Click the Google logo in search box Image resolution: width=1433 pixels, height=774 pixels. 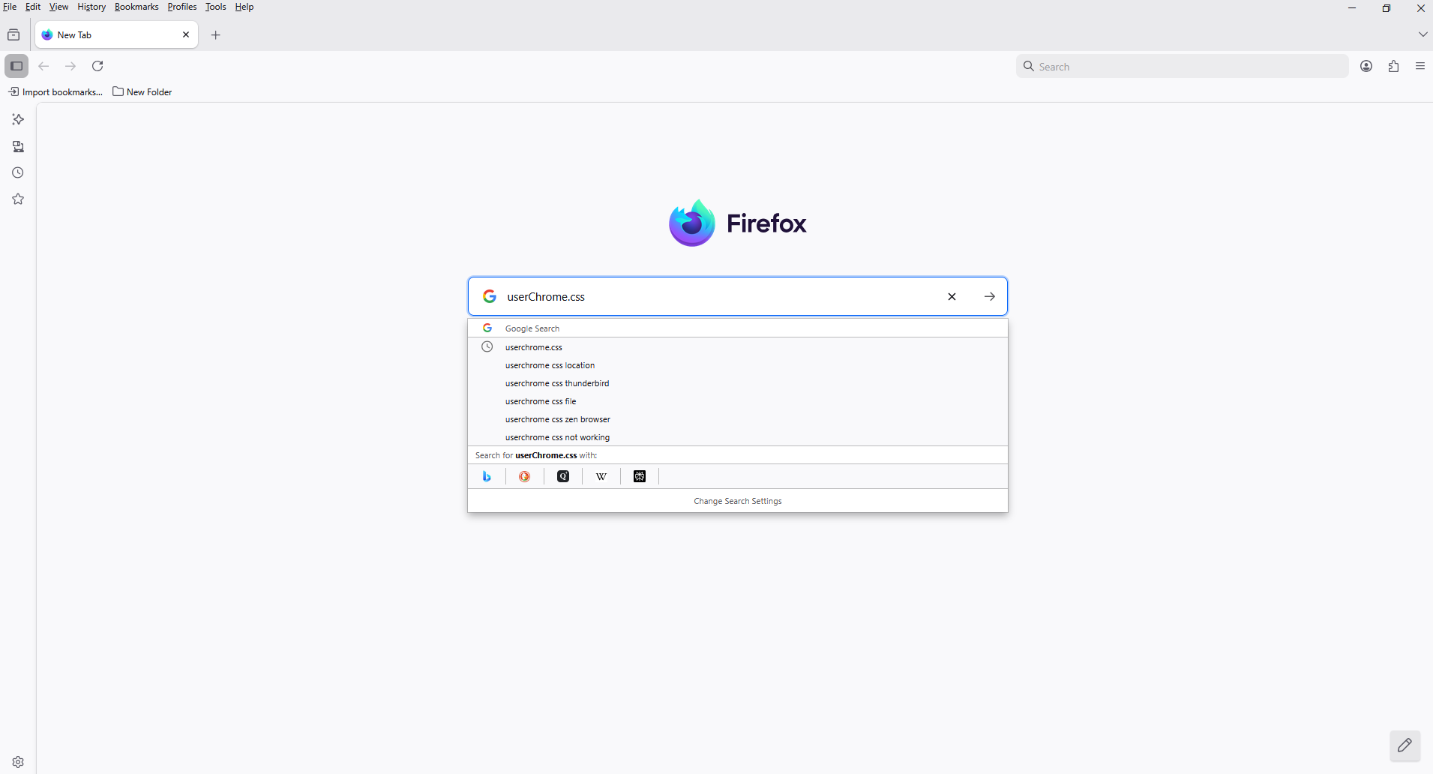click(x=490, y=296)
